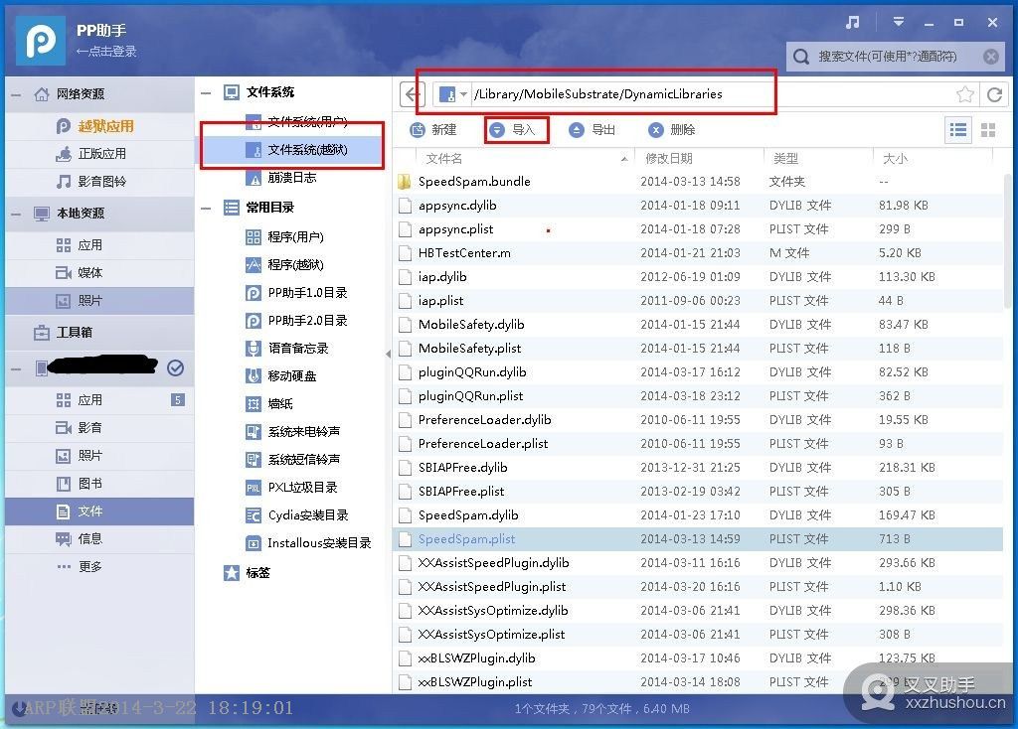This screenshot has height=729, width=1018.
Task: Collapse the connected device section
Action: click(16, 369)
